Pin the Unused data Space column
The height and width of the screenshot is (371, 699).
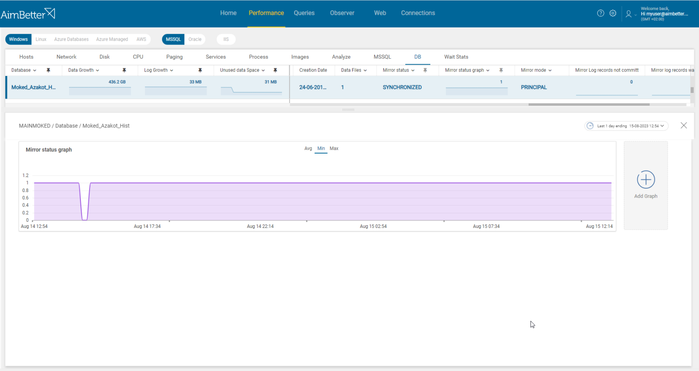coord(275,70)
